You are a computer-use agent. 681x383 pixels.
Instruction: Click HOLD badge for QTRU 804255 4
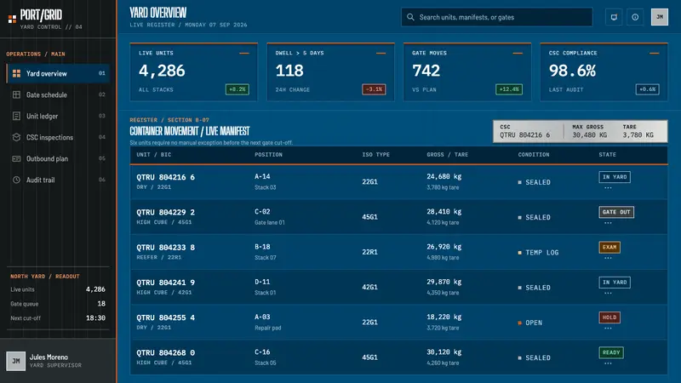tap(609, 317)
